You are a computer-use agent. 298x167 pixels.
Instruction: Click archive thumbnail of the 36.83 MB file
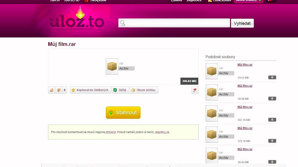212,156
